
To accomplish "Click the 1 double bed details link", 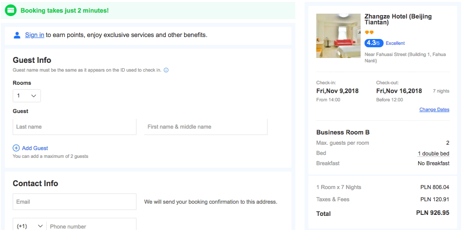I will point(433,153).
